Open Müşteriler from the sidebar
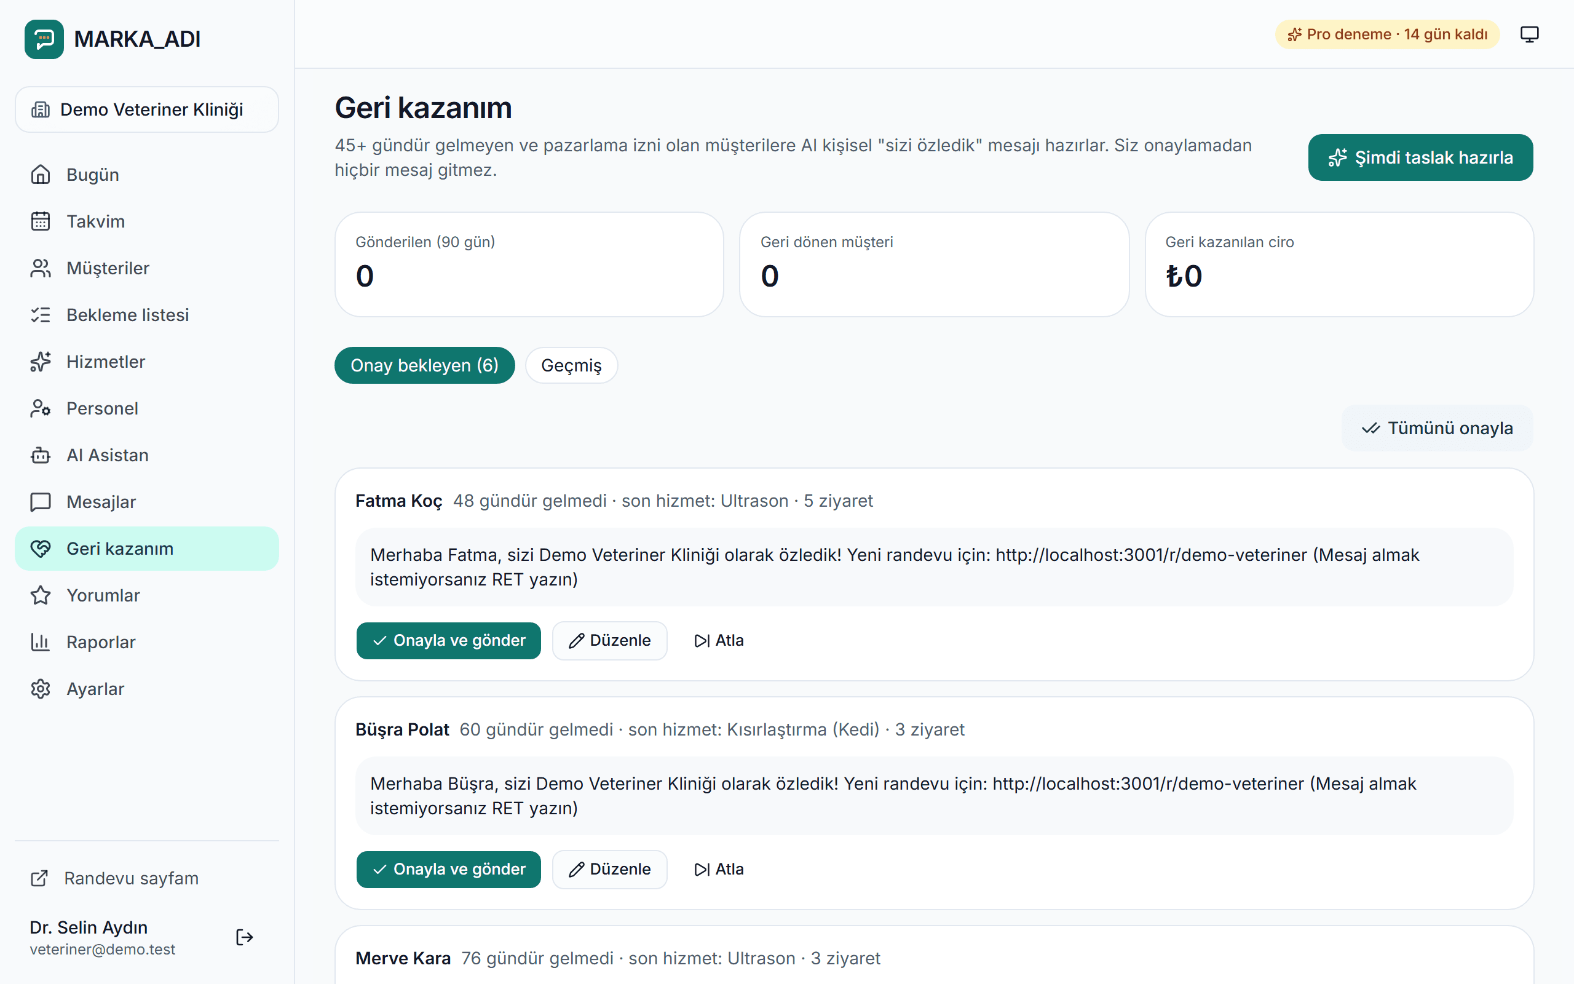The height and width of the screenshot is (984, 1574). 147,268
